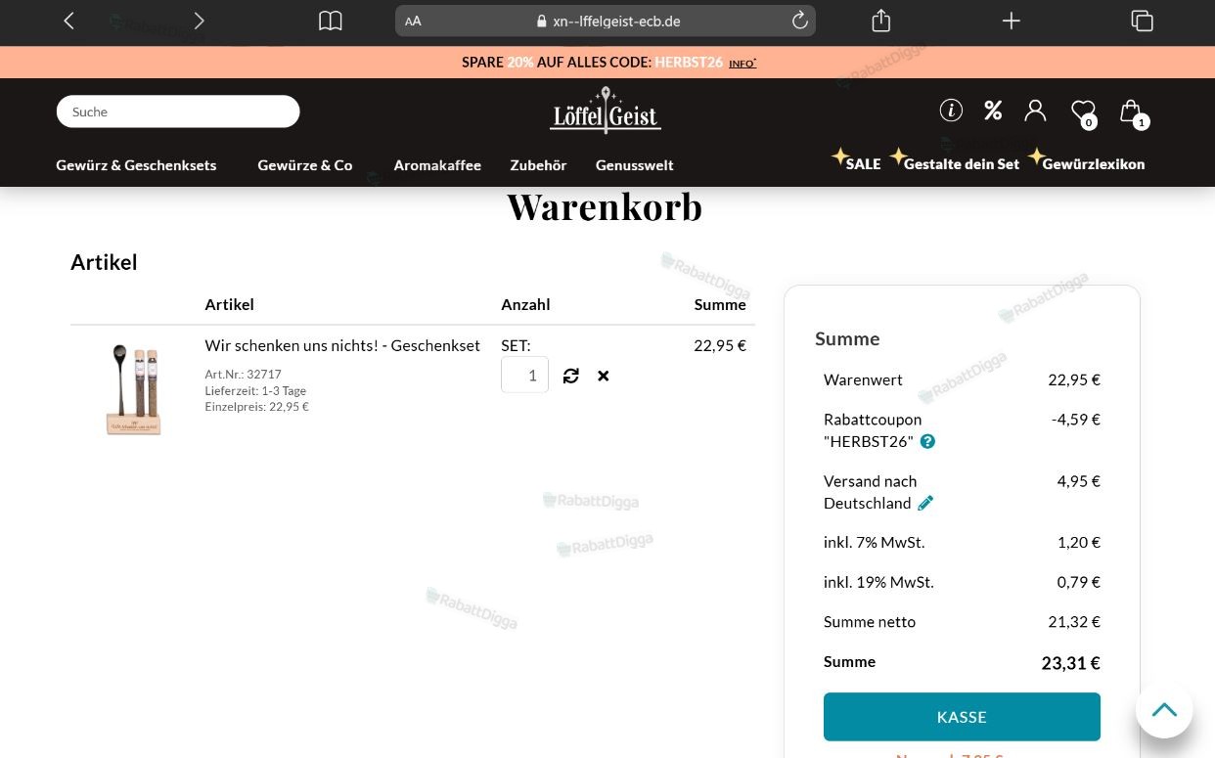Viewport: 1215px width, 758px height.
Task: Click the Lieferzeit: 1-3 Tage text
Action: (x=255, y=390)
